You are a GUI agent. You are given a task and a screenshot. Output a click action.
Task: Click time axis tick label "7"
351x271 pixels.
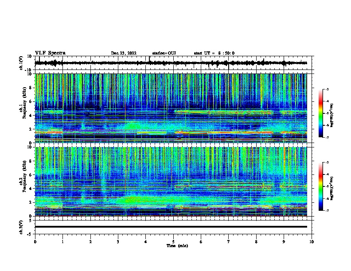229,242
